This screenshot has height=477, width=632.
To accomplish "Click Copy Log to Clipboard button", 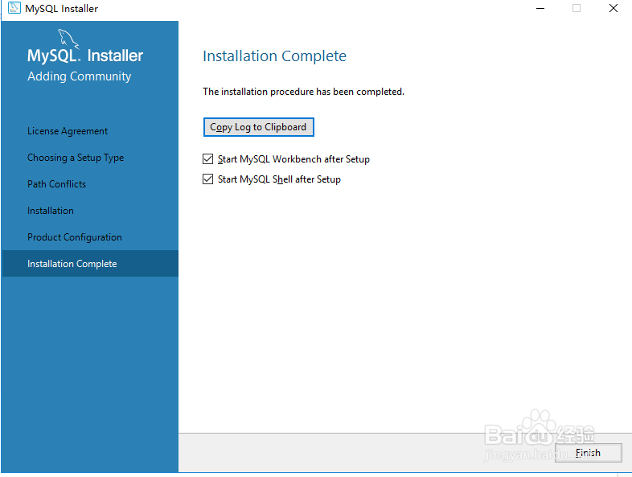I will (x=258, y=127).
